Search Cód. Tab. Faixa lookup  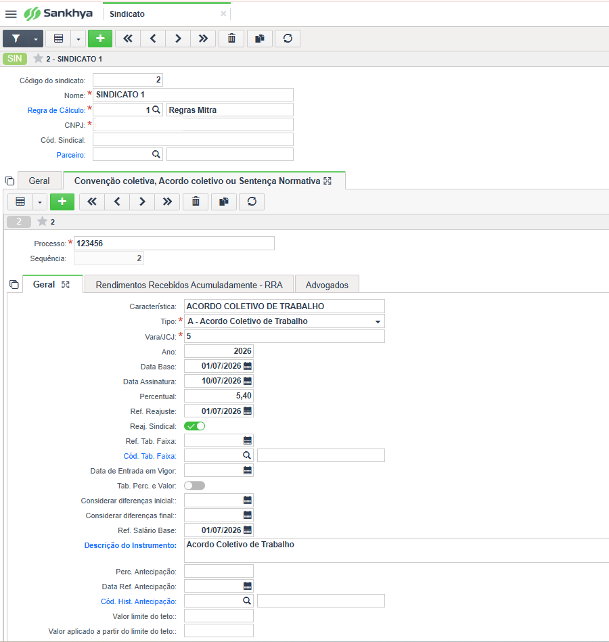[x=246, y=455]
